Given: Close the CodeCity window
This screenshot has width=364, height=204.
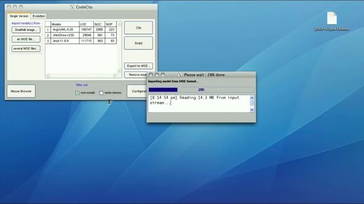Looking at the screenshot, I should [x=9, y=7].
